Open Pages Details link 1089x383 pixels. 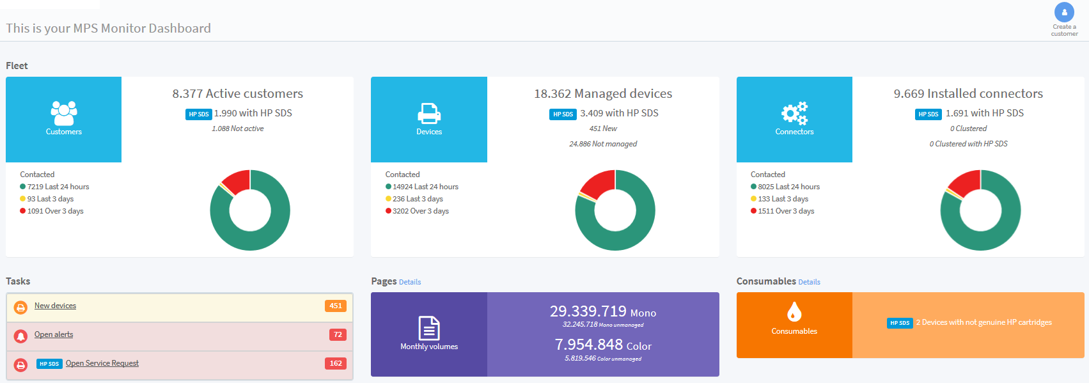[410, 282]
